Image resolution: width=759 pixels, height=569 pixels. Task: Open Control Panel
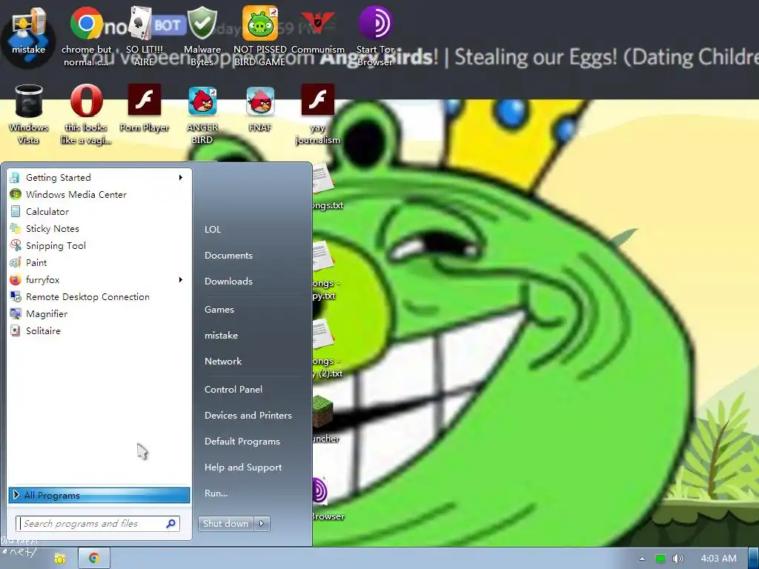click(x=233, y=390)
